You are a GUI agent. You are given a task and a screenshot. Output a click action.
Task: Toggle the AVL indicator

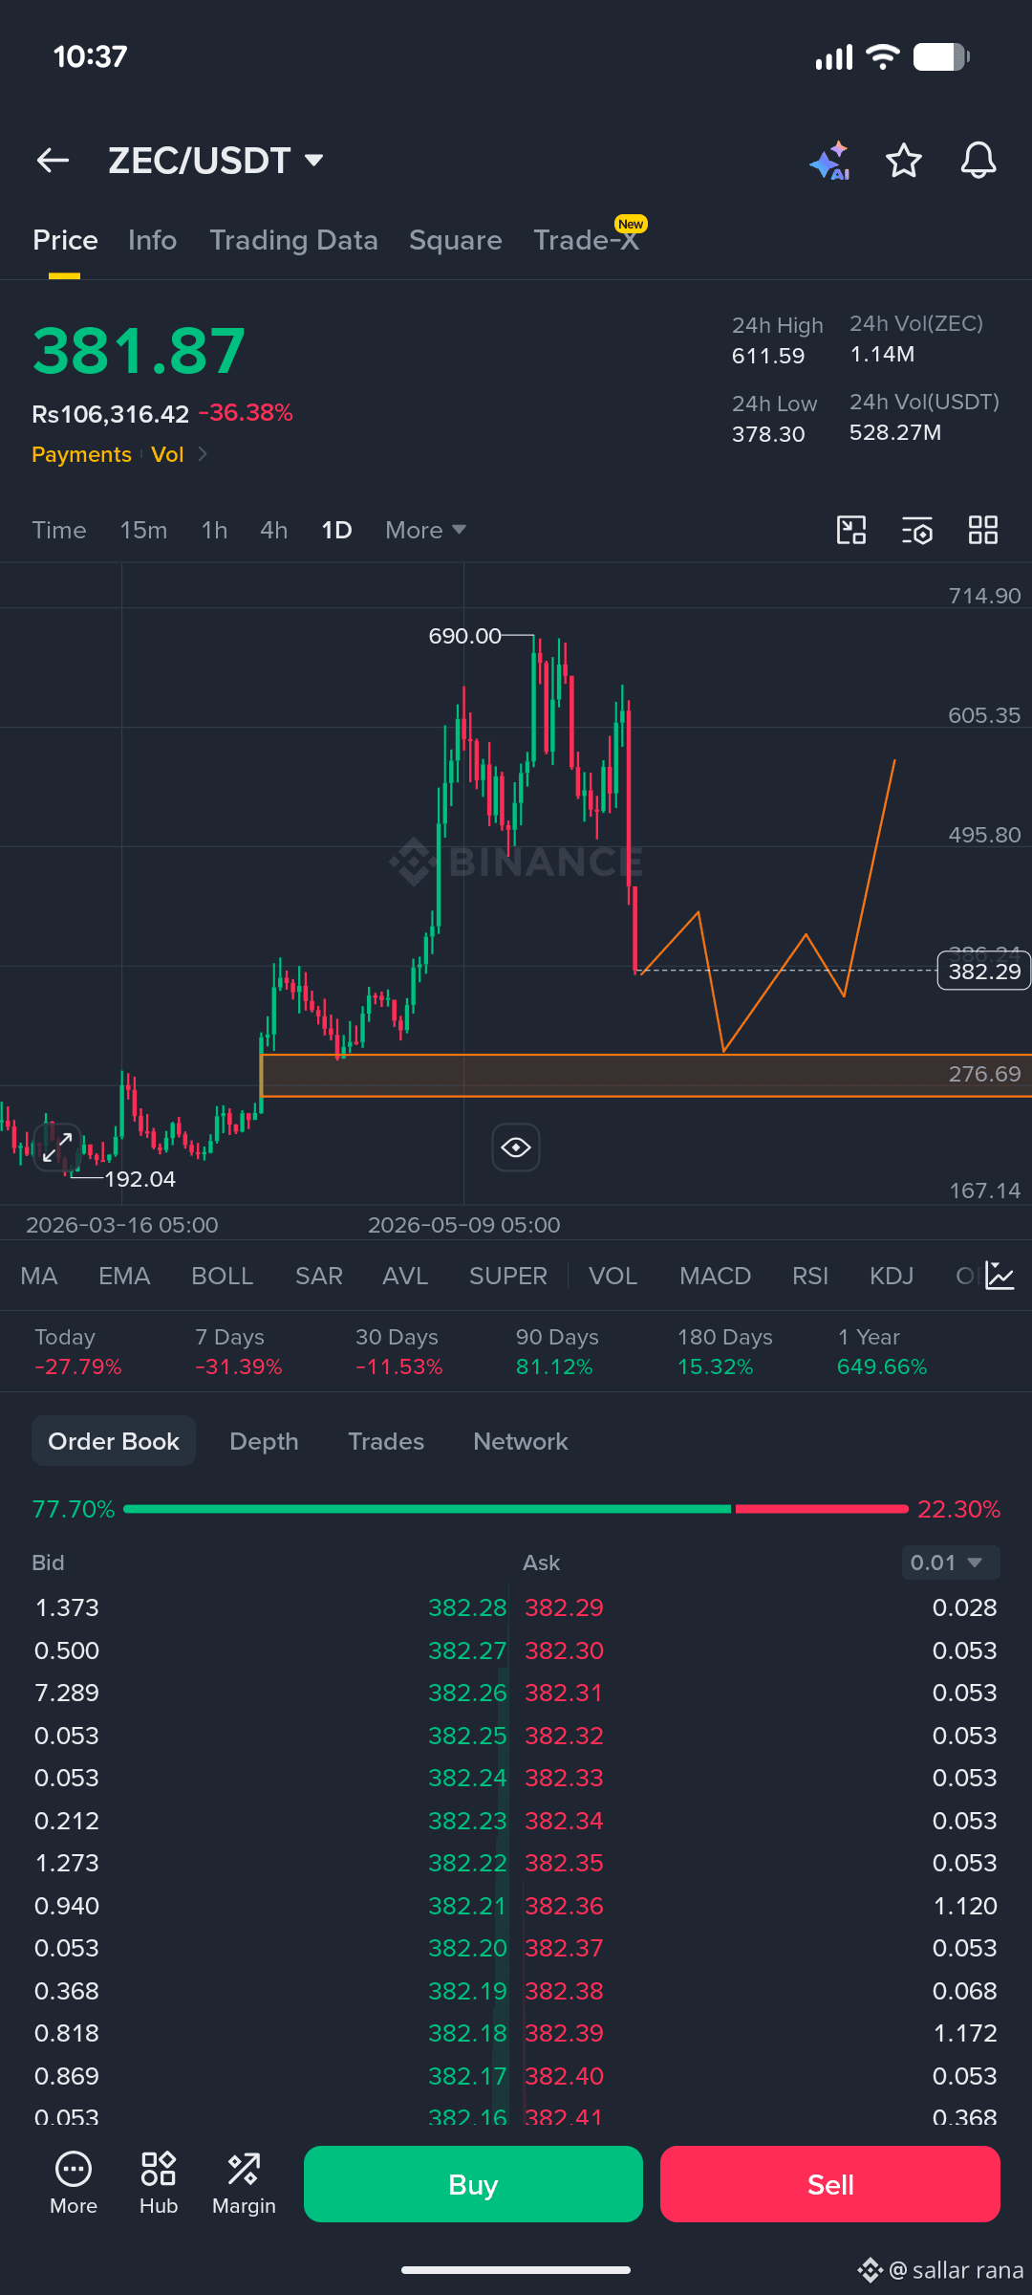point(405,1276)
